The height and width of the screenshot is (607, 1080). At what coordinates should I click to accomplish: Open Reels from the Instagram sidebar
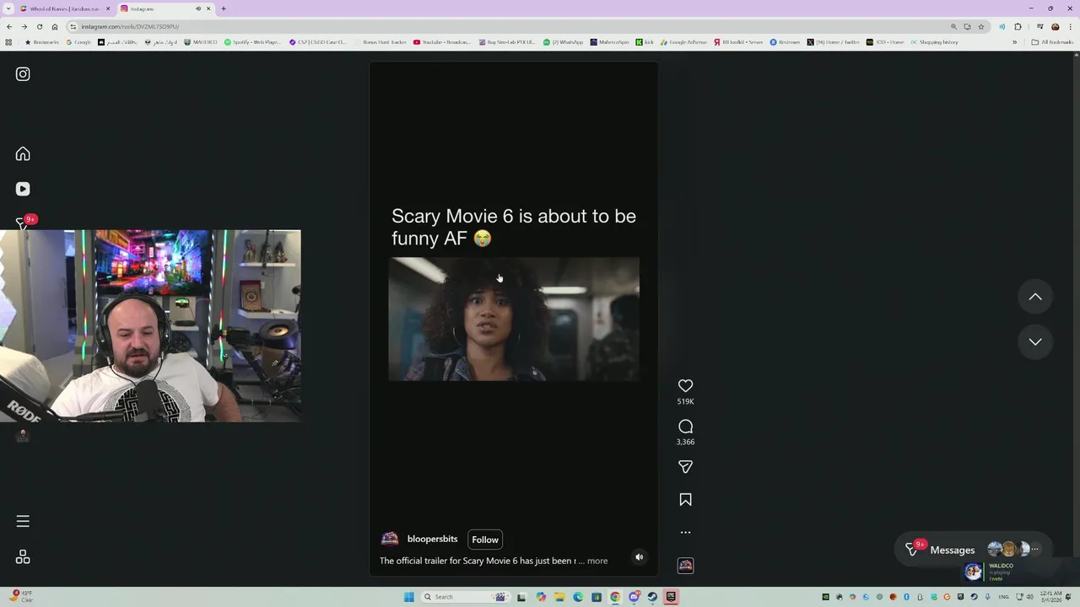point(23,189)
